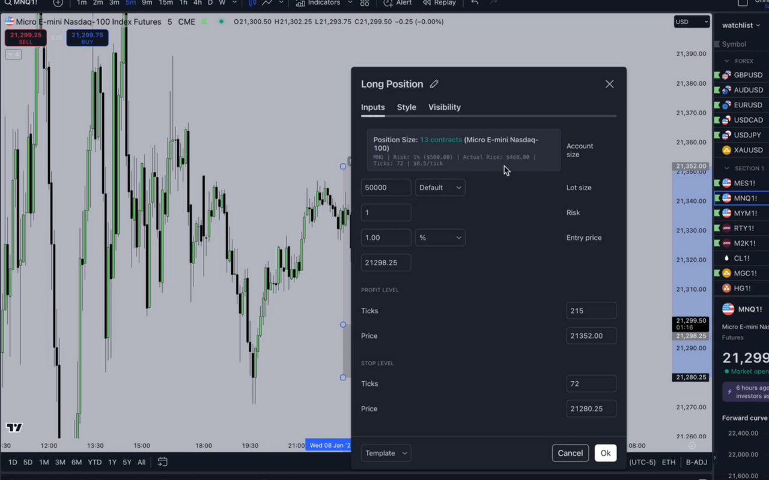Edit stop level Price field 21280.25
The image size is (769, 480).
tap(591, 409)
